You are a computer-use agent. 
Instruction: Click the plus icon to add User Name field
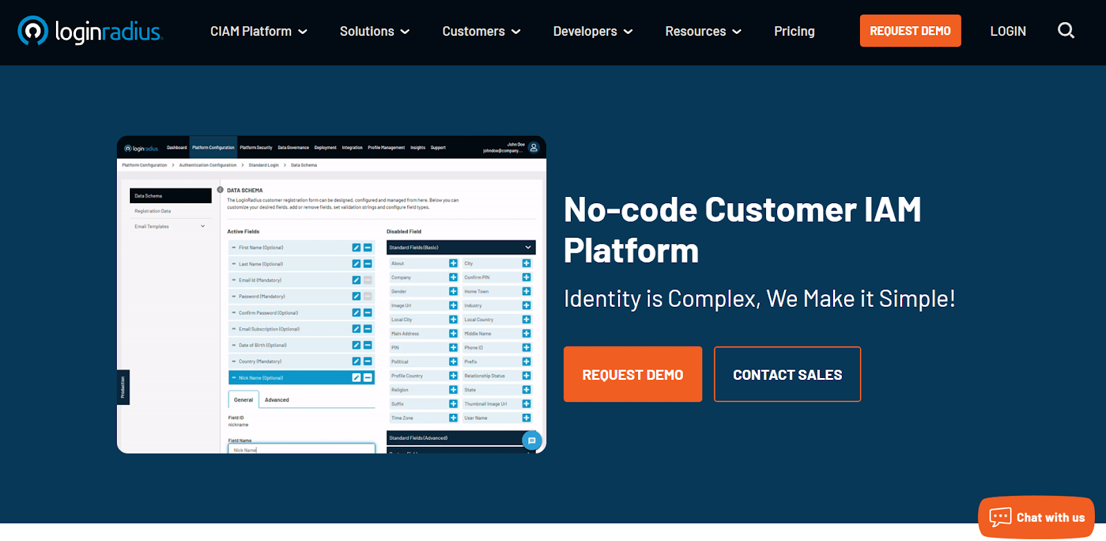click(x=526, y=418)
